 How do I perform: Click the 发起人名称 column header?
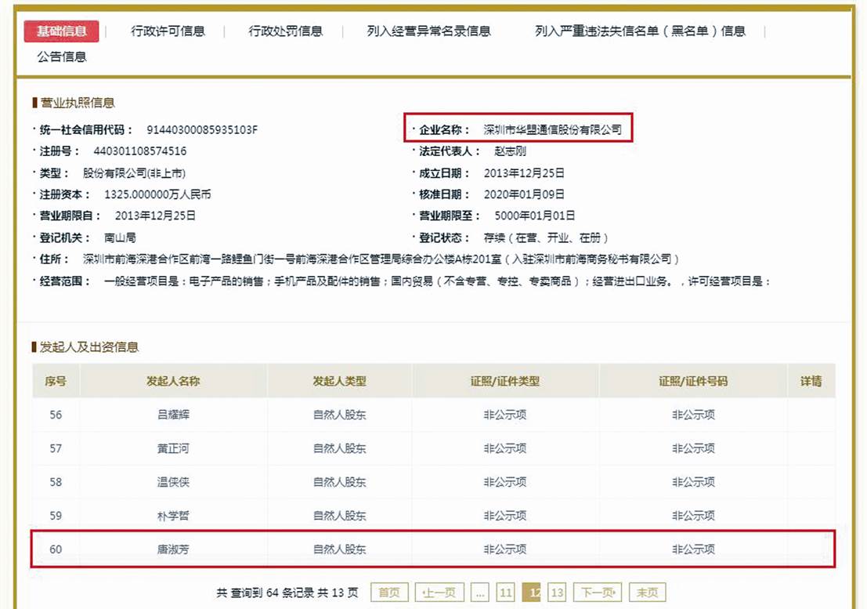pyautogui.click(x=173, y=381)
